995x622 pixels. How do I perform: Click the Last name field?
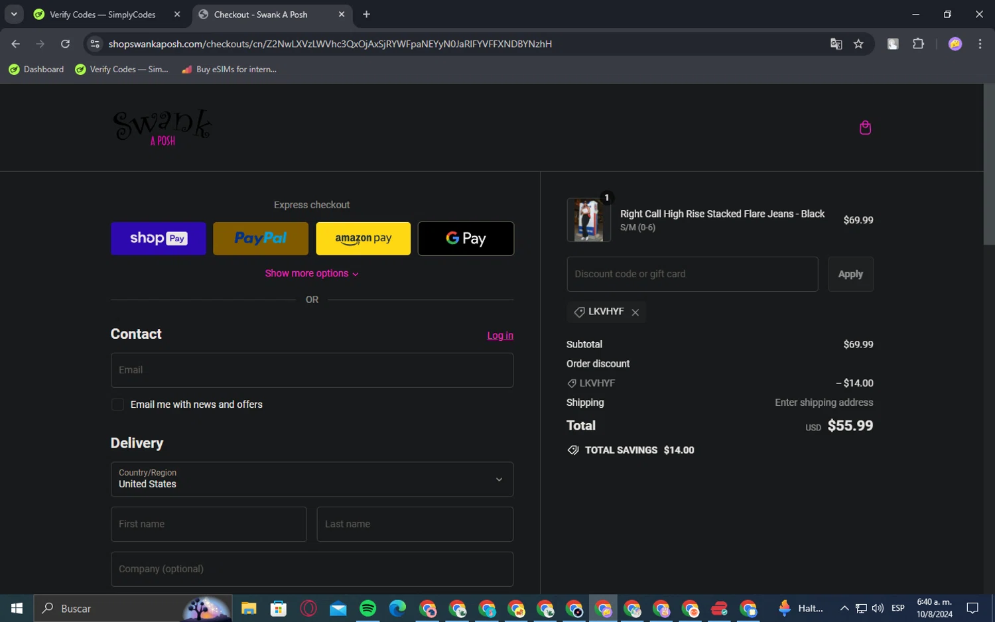tap(415, 524)
